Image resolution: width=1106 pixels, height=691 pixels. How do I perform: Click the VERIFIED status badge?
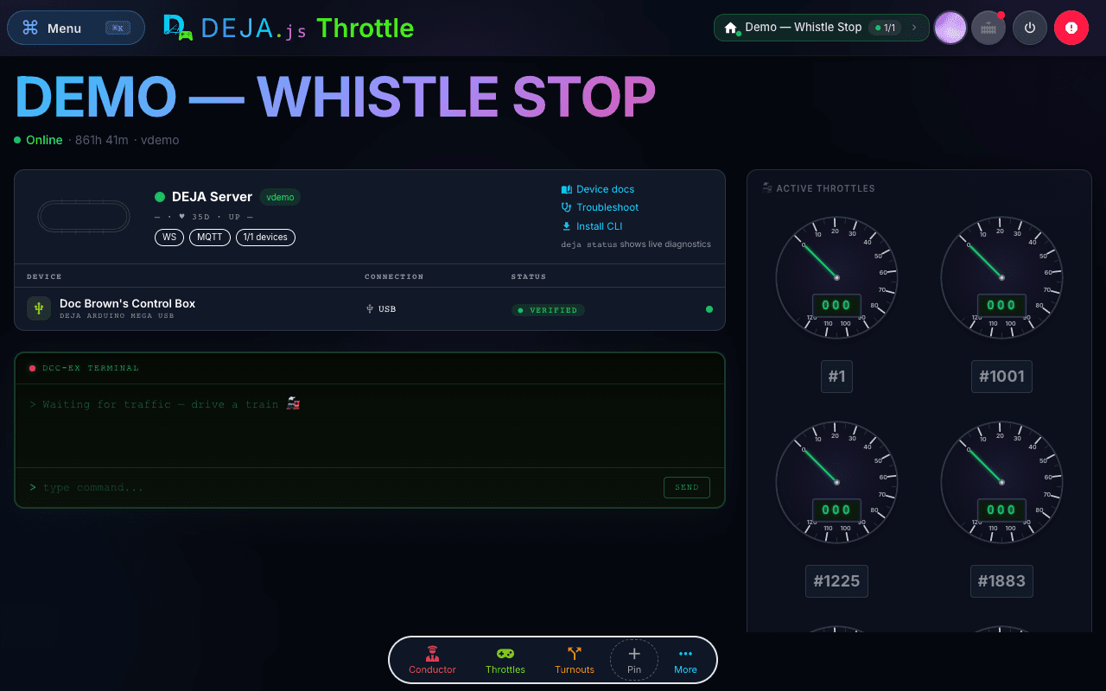[x=548, y=309]
